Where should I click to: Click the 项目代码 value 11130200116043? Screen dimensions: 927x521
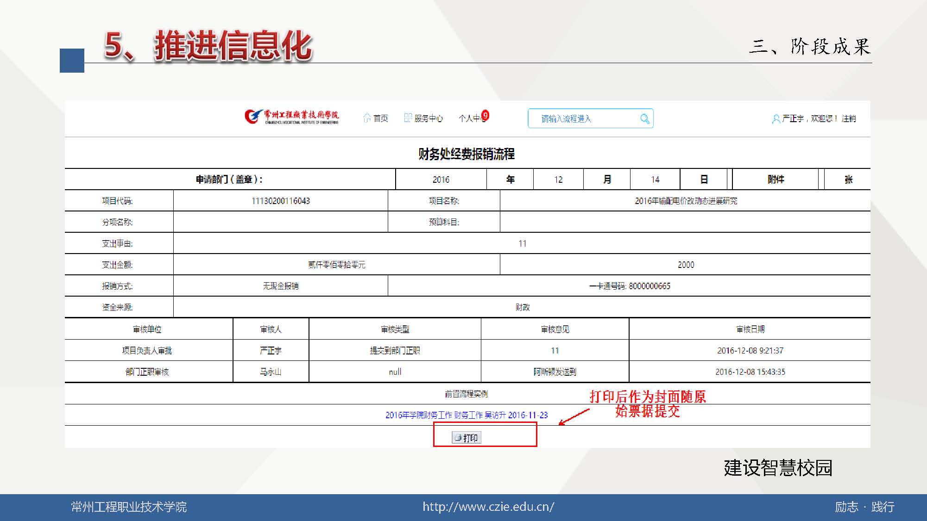[280, 201]
